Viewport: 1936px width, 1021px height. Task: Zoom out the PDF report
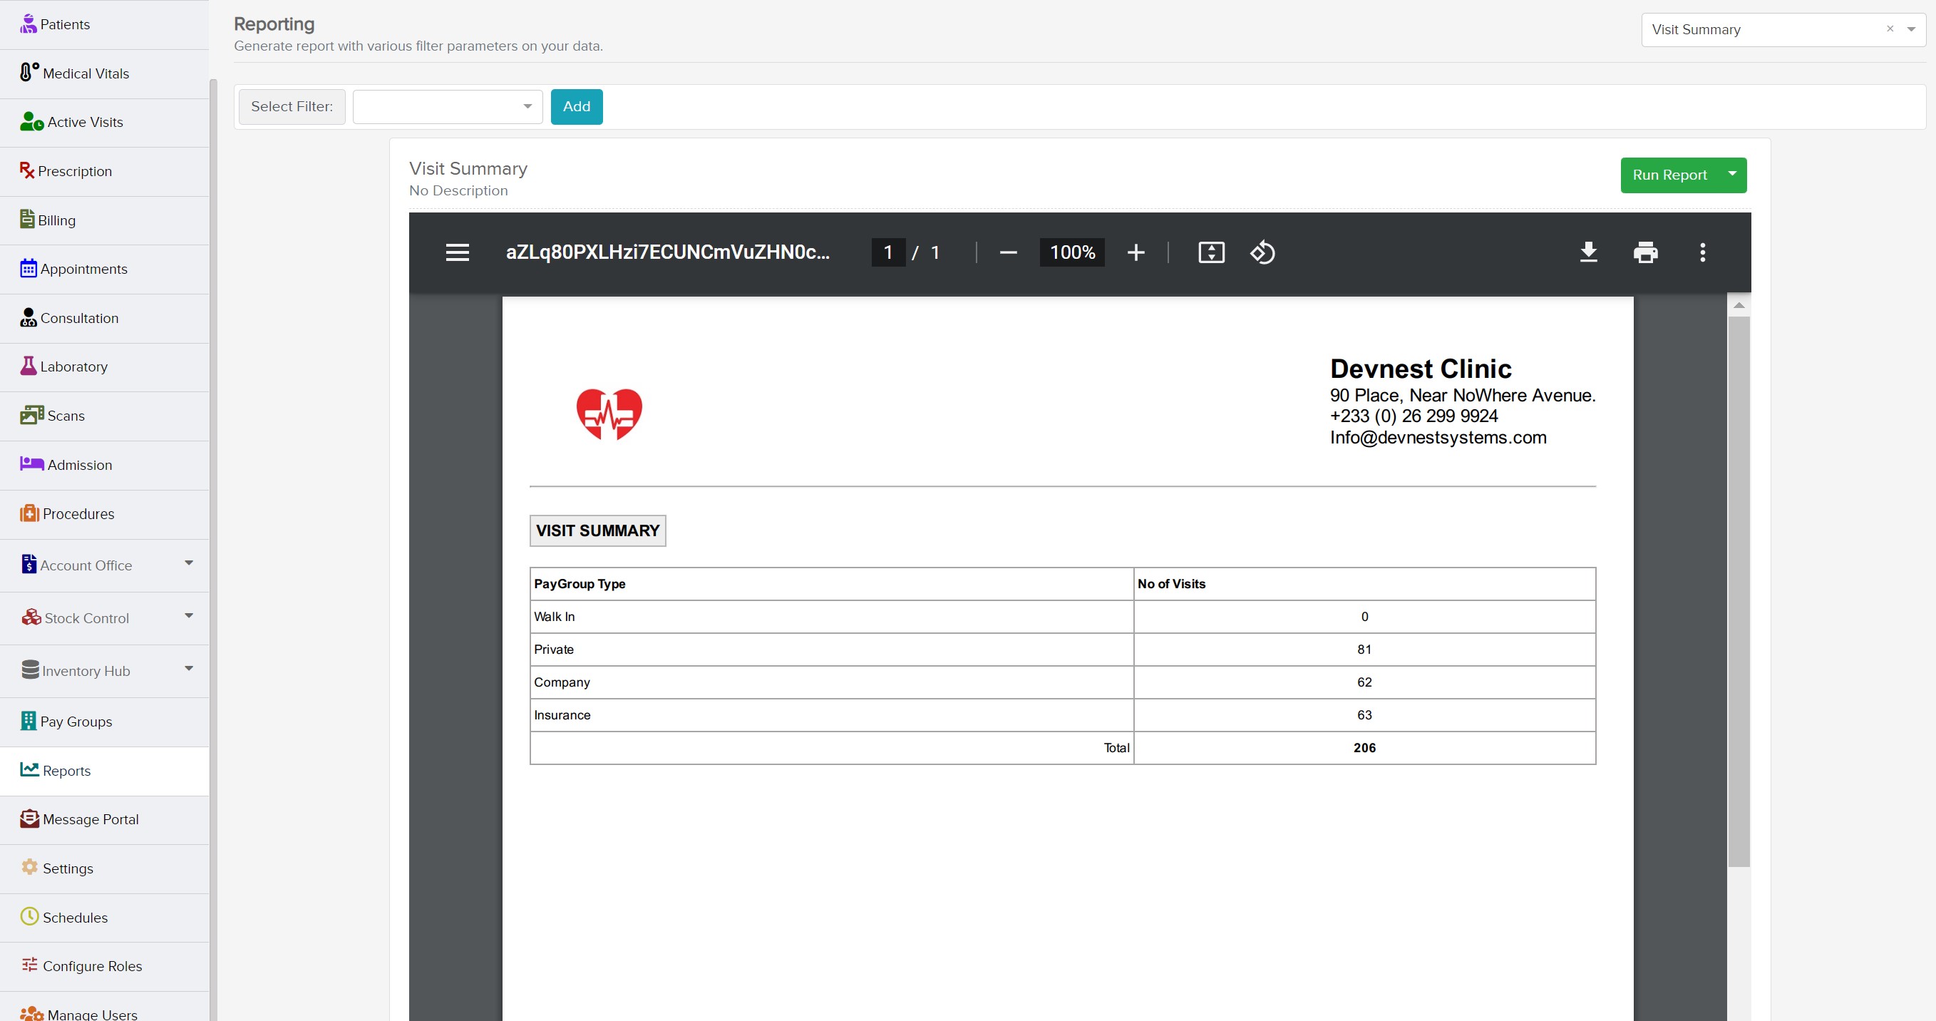1009,252
